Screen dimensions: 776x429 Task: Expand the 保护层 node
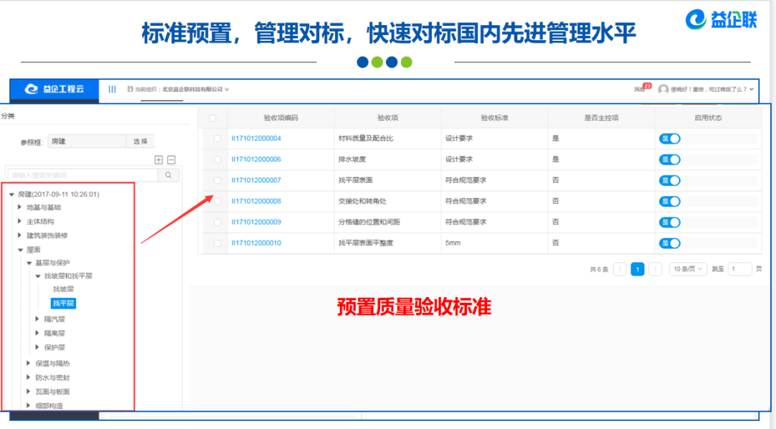coord(37,347)
